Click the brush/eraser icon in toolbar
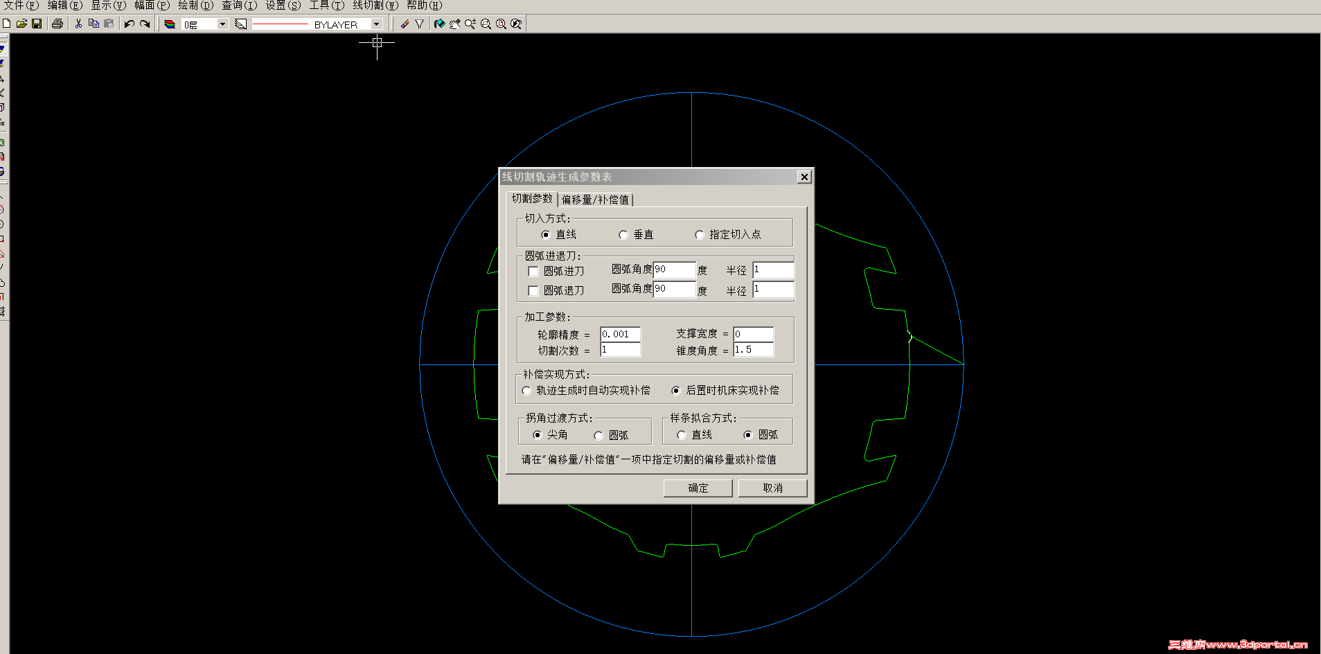The height and width of the screenshot is (654, 1321). pyautogui.click(x=405, y=24)
